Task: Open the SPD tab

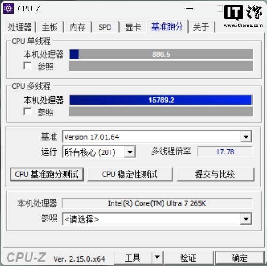Action: (105, 27)
